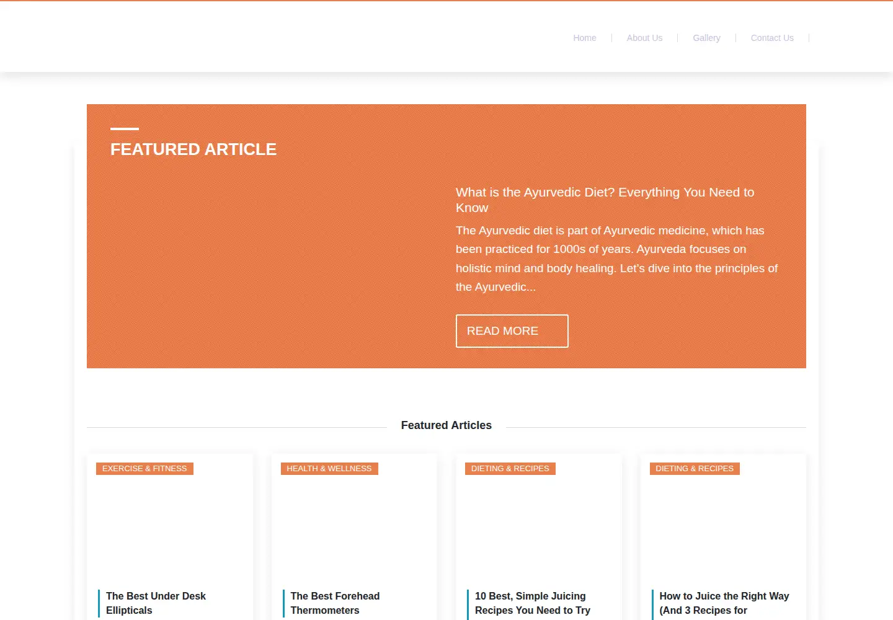Open The Best Under Desk Ellipticals article

156,603
